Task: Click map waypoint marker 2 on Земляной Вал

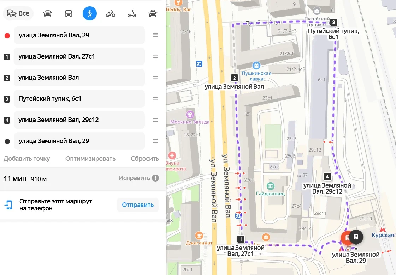Action: coord(234,78)
